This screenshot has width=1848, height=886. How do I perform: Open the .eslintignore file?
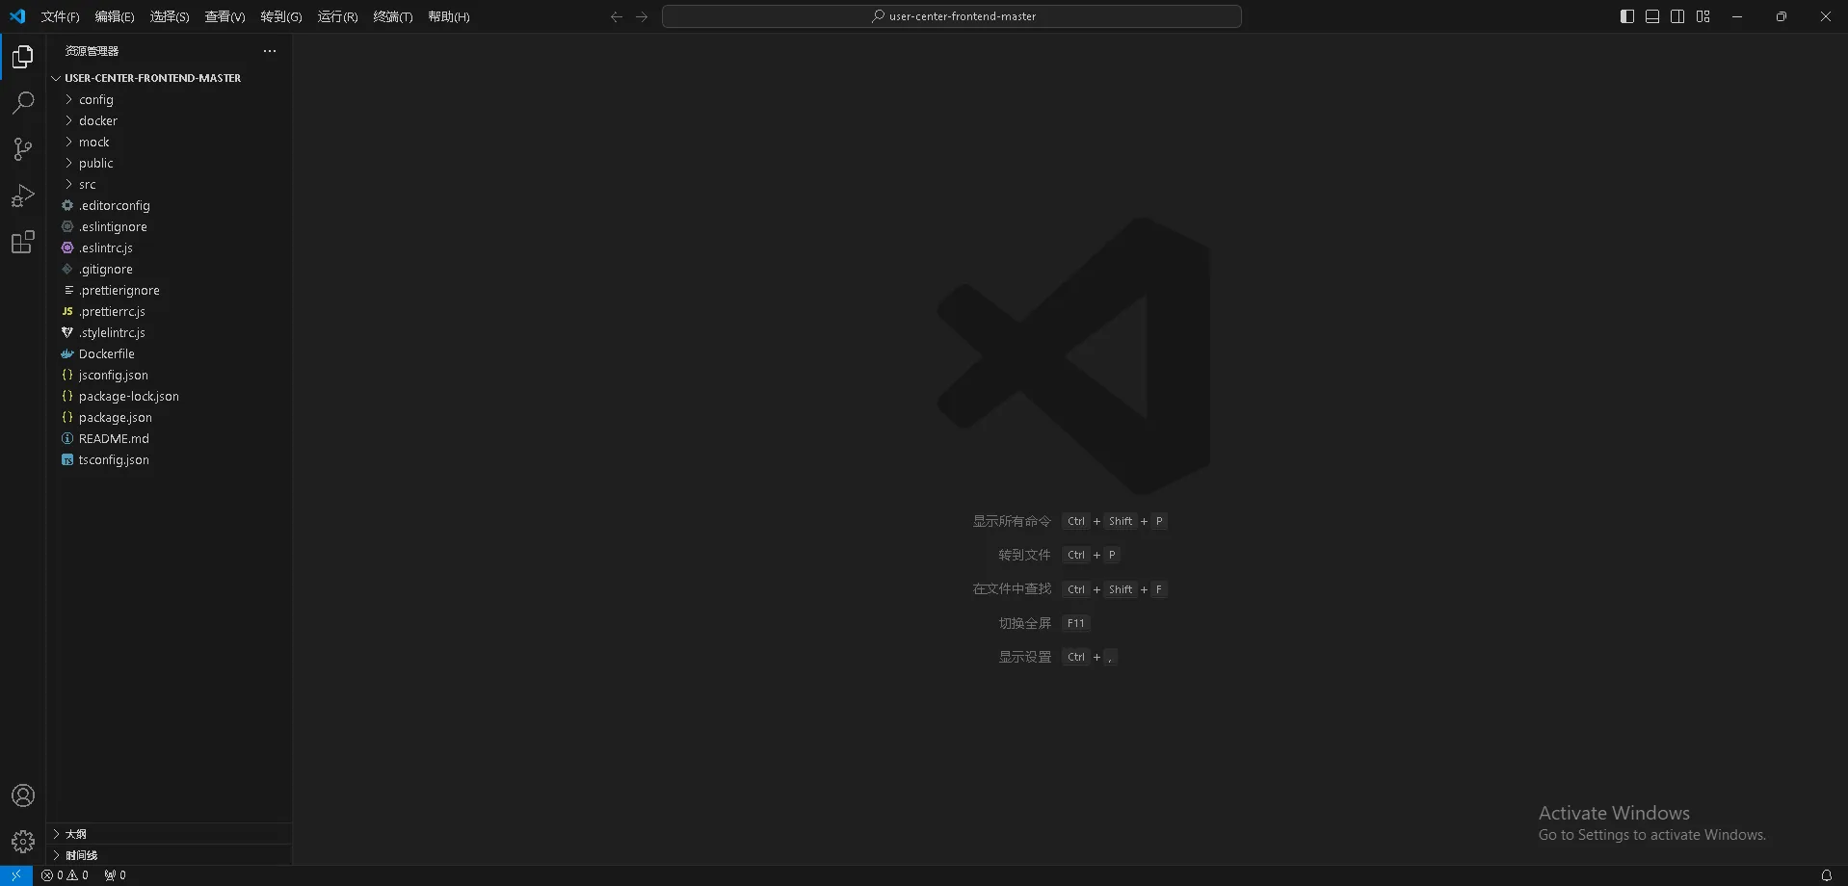[170, 226]
